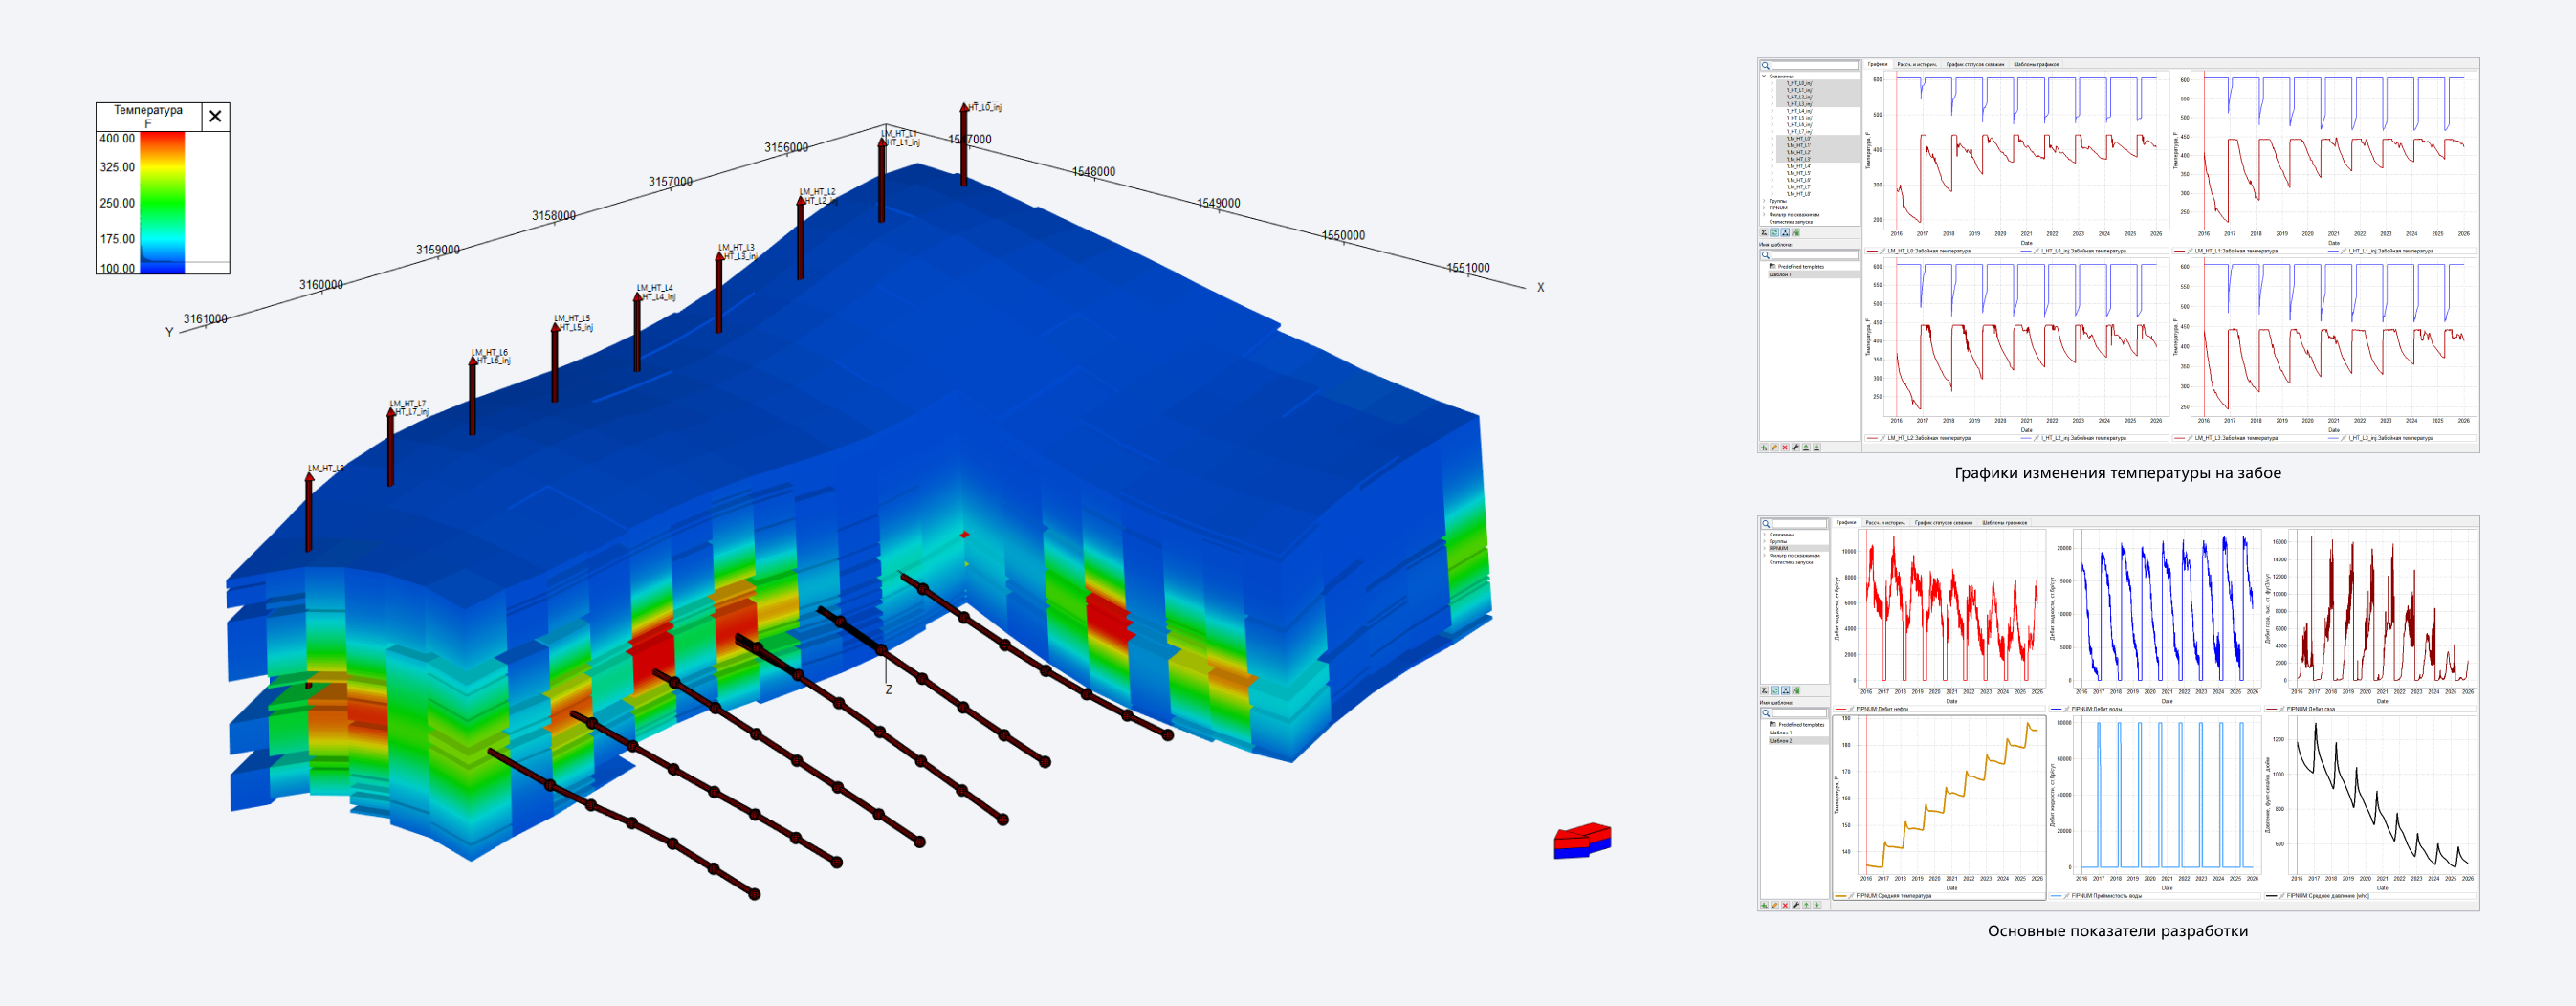Select Статистика запуска in temperature panel
Screen dimensions: 2576x1006
click(x=1791, y=222)
